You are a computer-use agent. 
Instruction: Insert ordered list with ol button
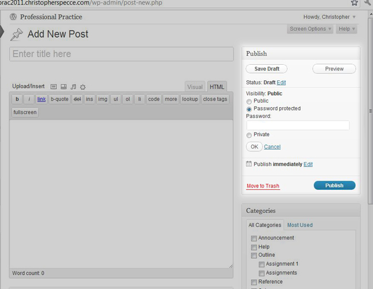128,99
